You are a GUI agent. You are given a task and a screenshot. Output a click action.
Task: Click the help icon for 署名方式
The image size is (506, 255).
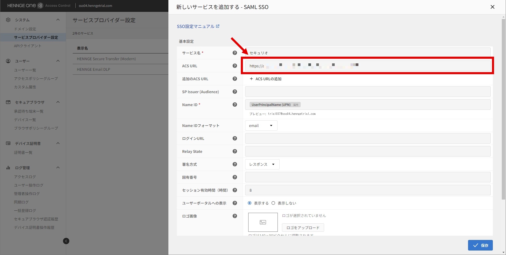(x=235, y=164)
